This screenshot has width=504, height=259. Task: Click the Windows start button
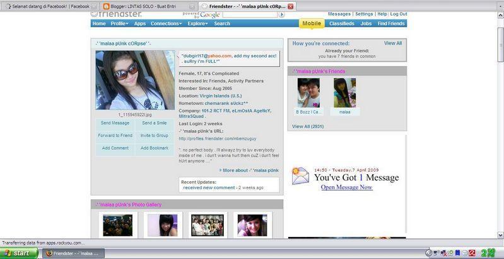(19, 253)
